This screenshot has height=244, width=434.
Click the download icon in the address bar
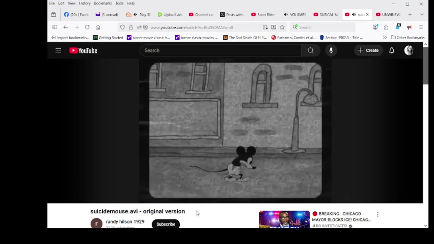tap(274, 27)
